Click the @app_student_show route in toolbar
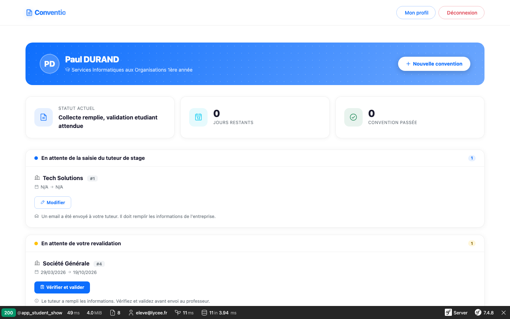Viewport: 510px width, 319px height. [40, 313]
